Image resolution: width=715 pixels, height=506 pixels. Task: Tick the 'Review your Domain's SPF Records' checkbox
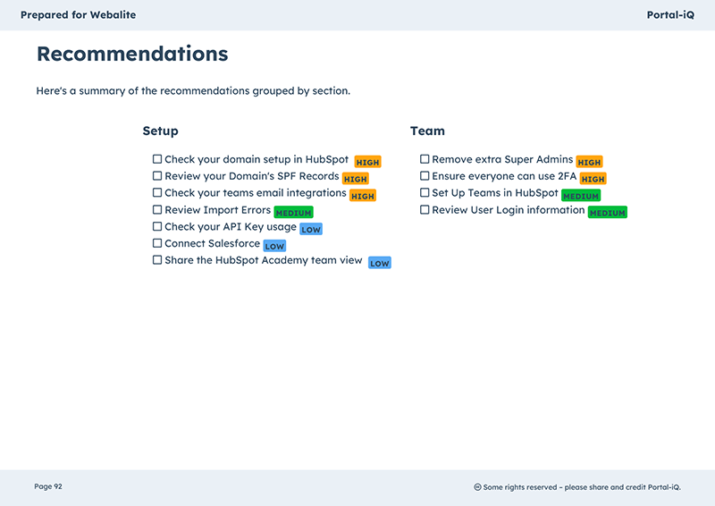(157, 175)
